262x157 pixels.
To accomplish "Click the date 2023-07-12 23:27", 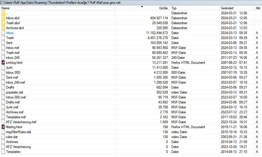I will click(x=234, y=112).
